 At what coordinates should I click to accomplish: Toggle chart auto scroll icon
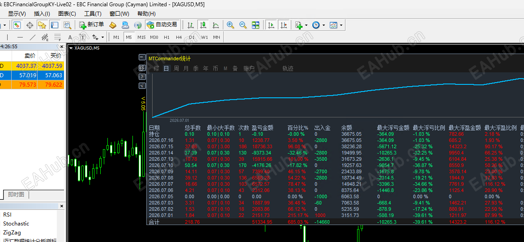(271, 25)
